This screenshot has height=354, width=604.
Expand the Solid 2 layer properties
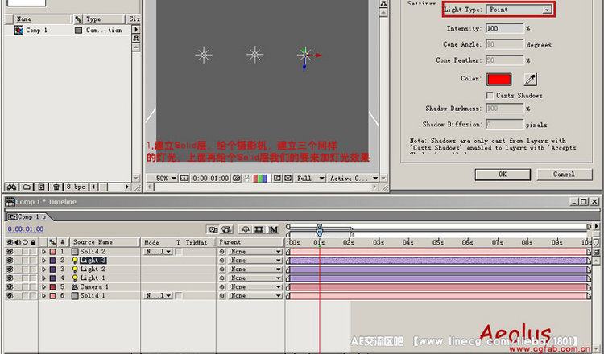[x=43, y=252]
